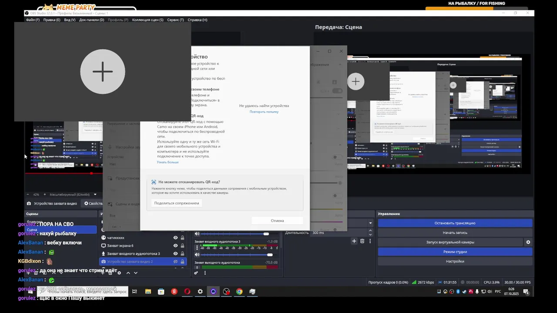Toggle lock on Захват входного аудиопотока 3
The height and width of the screenshot is (313, 557).
click(182, 253)
